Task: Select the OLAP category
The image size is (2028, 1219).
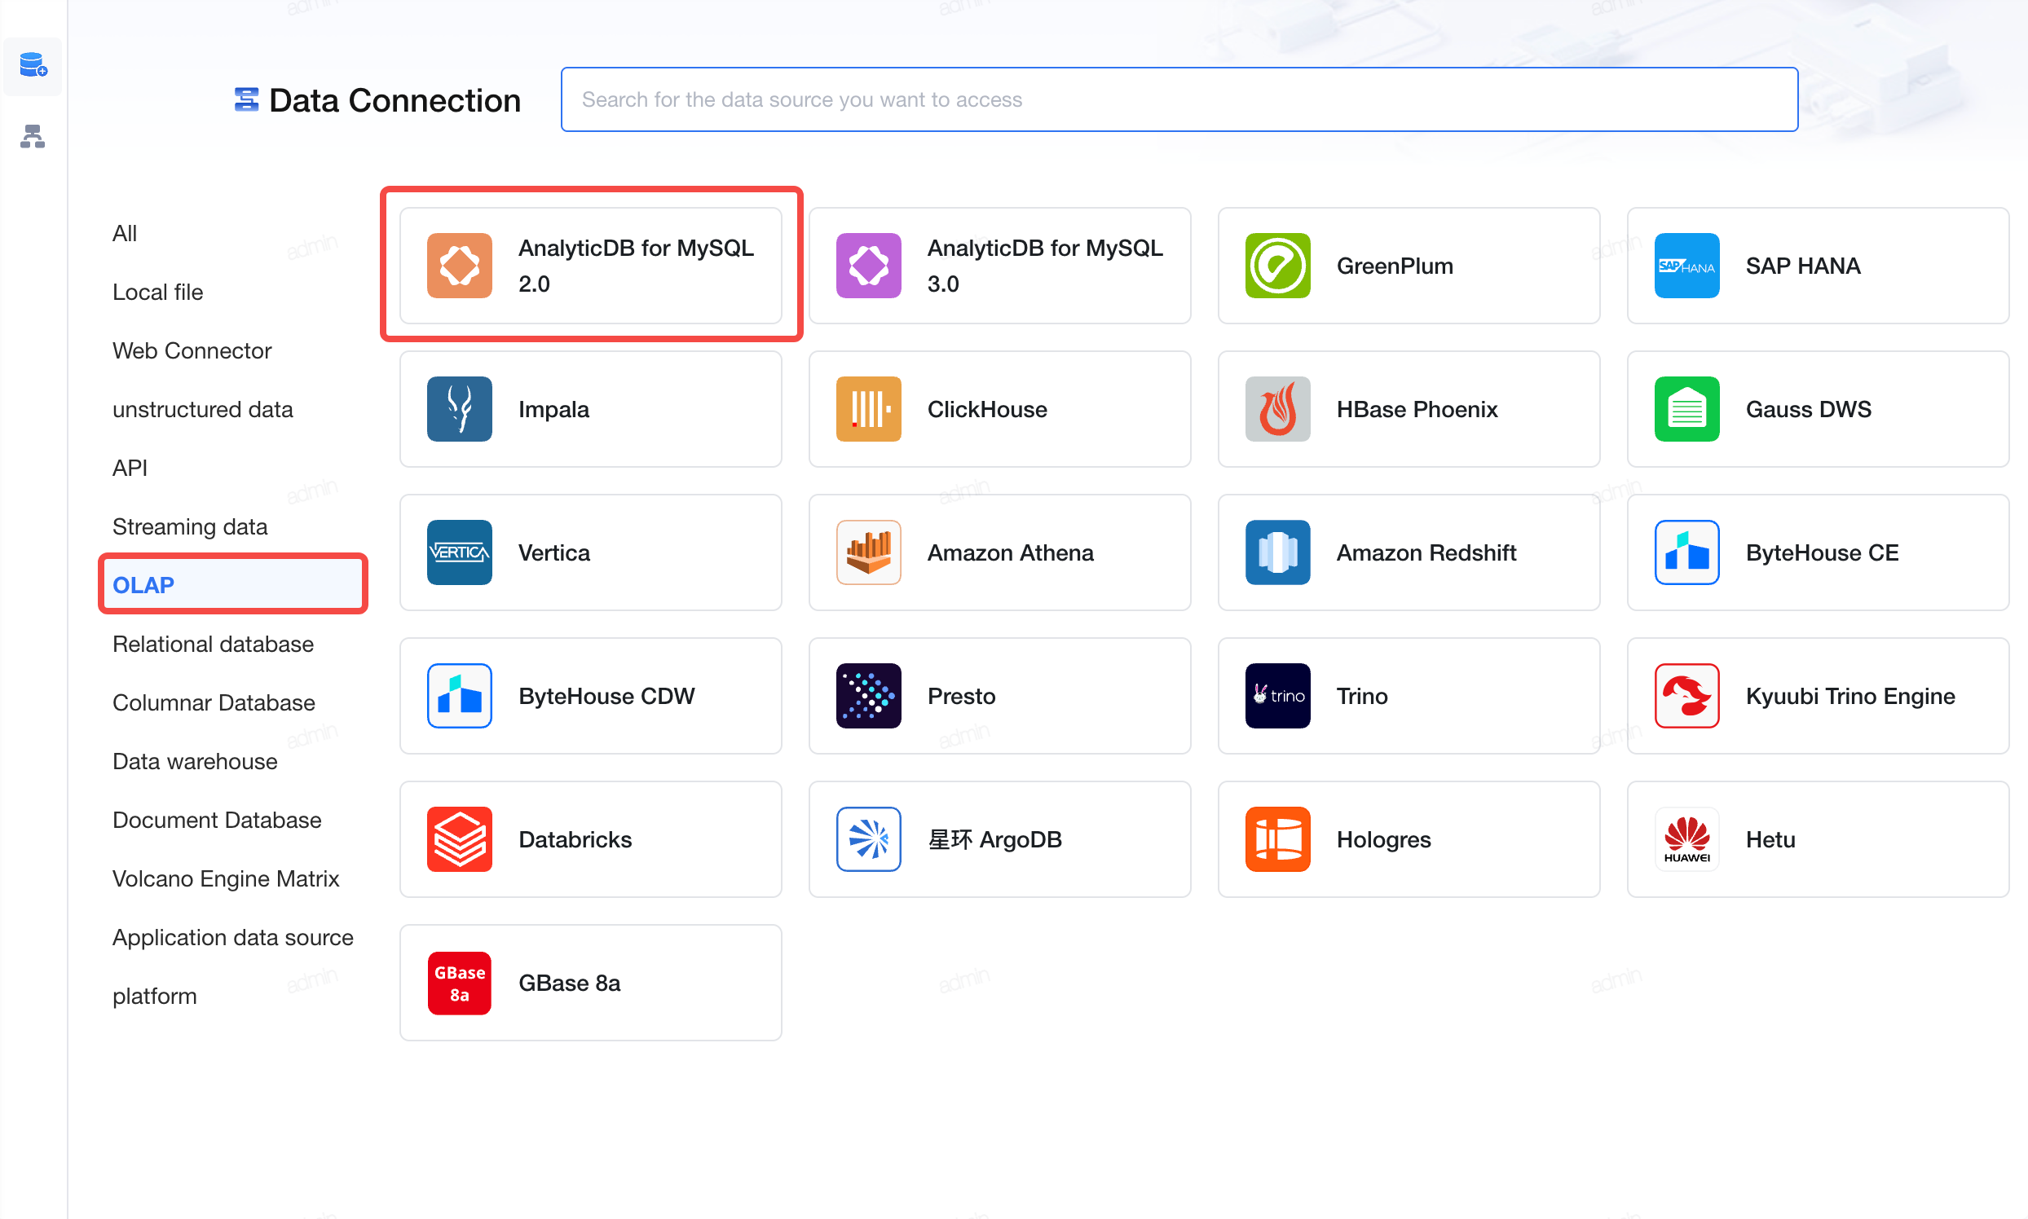Action: click(232, 584)
